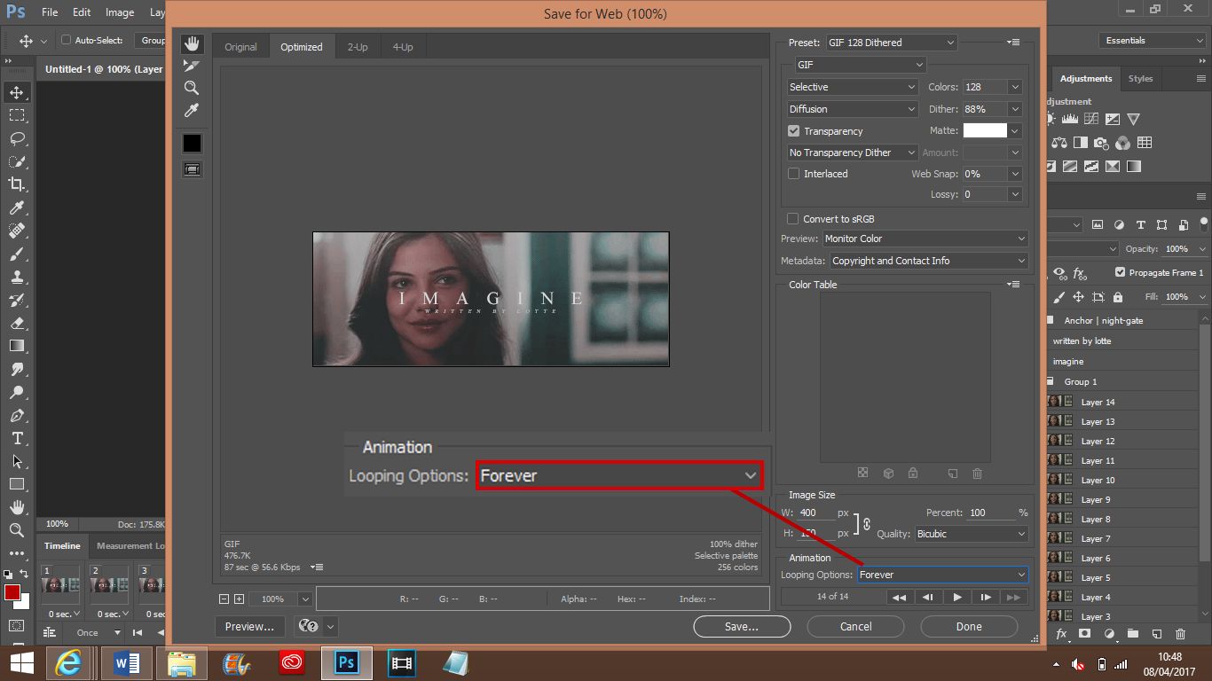This screenshot has width=1212, height=681.
Task: Select the Eyedropper tool in dialog toolbar
Action: [x=192, y=110]
